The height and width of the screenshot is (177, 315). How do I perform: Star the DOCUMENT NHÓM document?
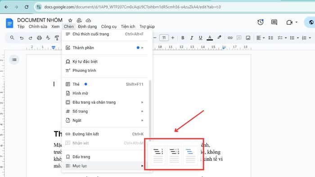click(70, 21)
